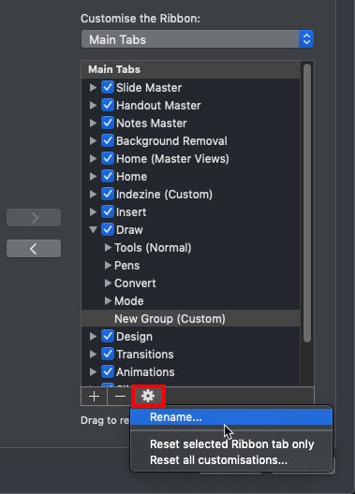The height and width of the screenshot is (494, 355).
Task: Expand the Animations tree item
Action: coord(93,371)
